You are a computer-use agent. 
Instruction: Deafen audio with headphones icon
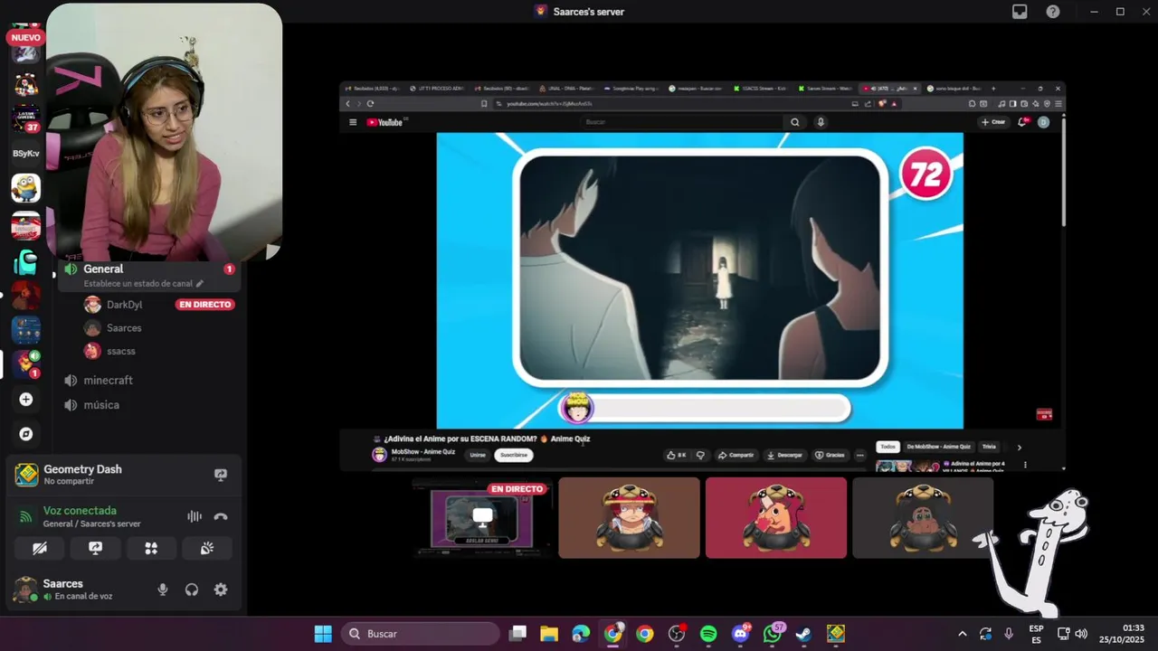(192, 590)
